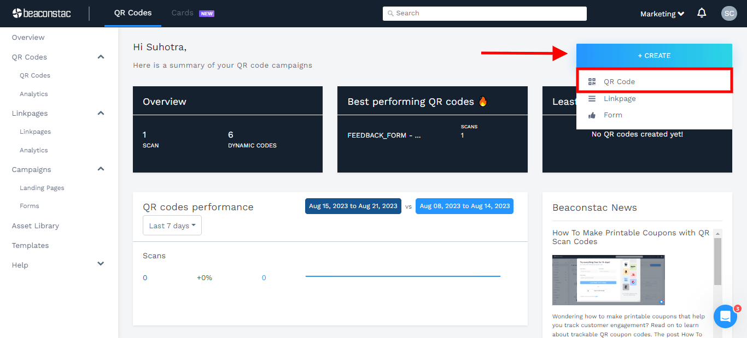The height and width of the screenshot is (338, 747).
Task: Click the Beaconstac logo
Action: click(x=42, y=13)
